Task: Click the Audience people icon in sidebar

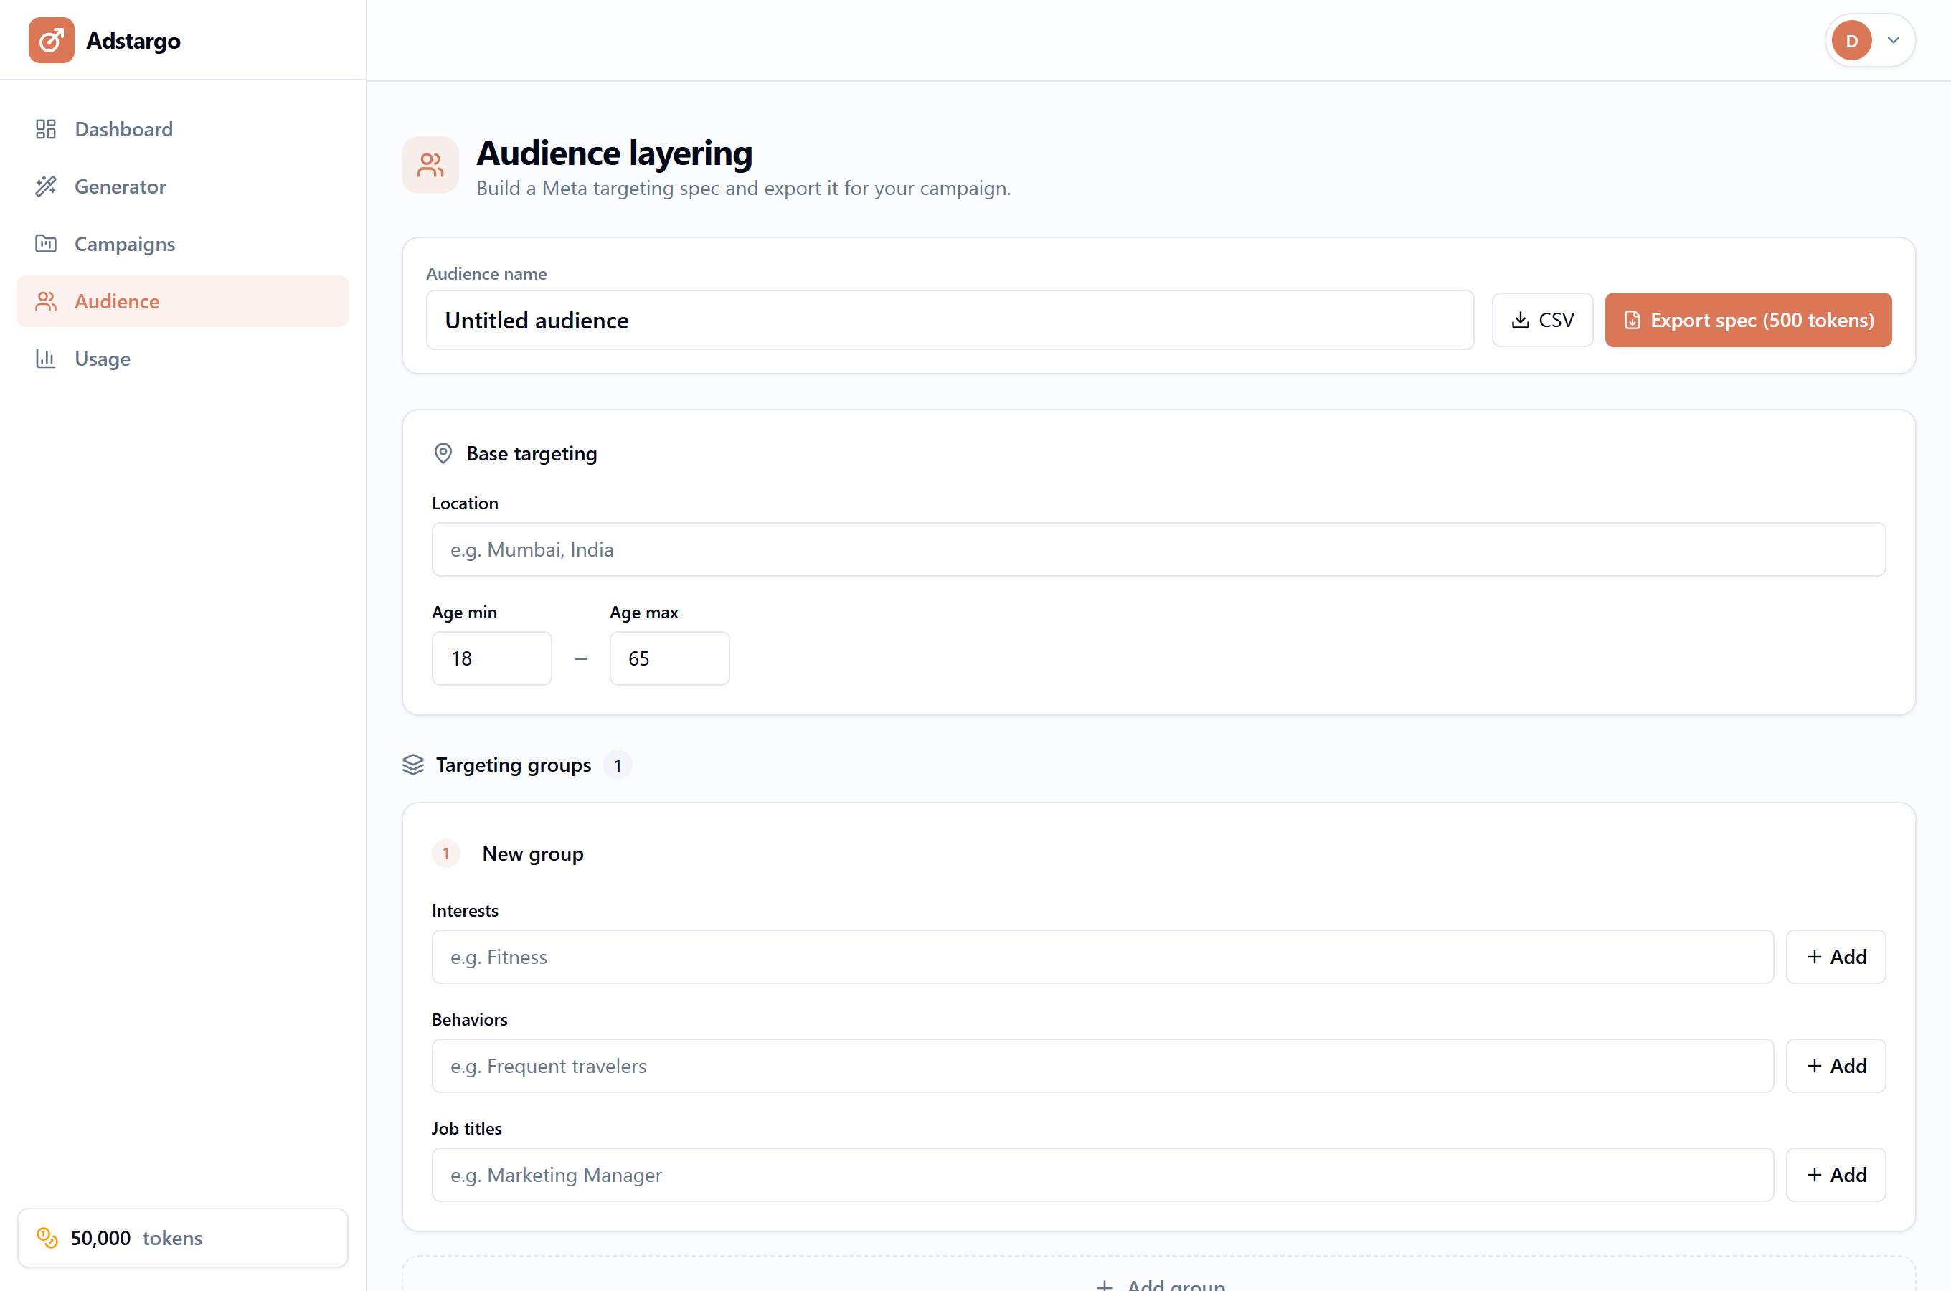Action: [x=46, y=301]
